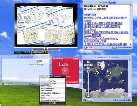Zoom in the map with the plus button
Image resolution: width=137 pixels, height=106 pixels.
tap(88, 71)
